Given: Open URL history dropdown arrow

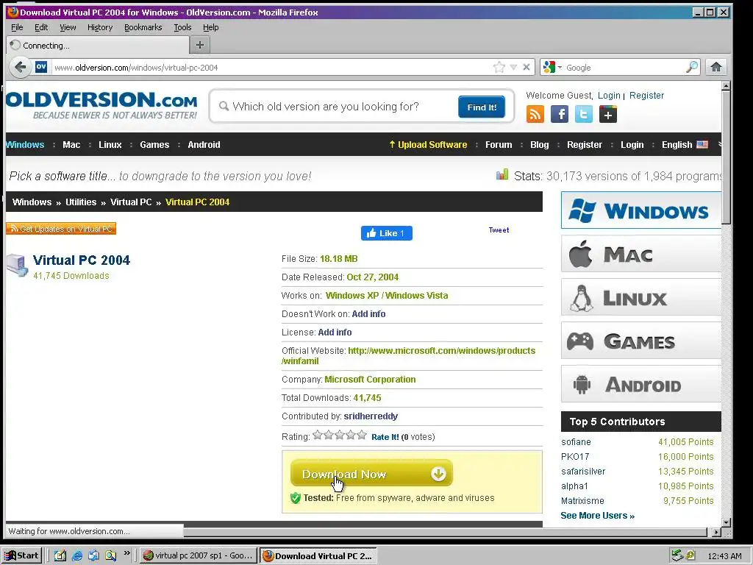Looking at the screenshot, I should [x=513, y=67].
